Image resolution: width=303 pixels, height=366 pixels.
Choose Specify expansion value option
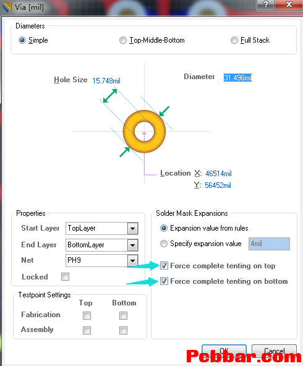pos(164,244)
